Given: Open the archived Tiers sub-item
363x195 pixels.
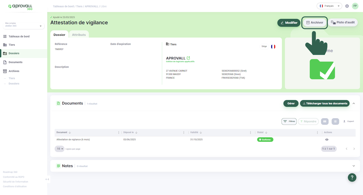Looking at the screenshot, I should click(x=12, y=78).
